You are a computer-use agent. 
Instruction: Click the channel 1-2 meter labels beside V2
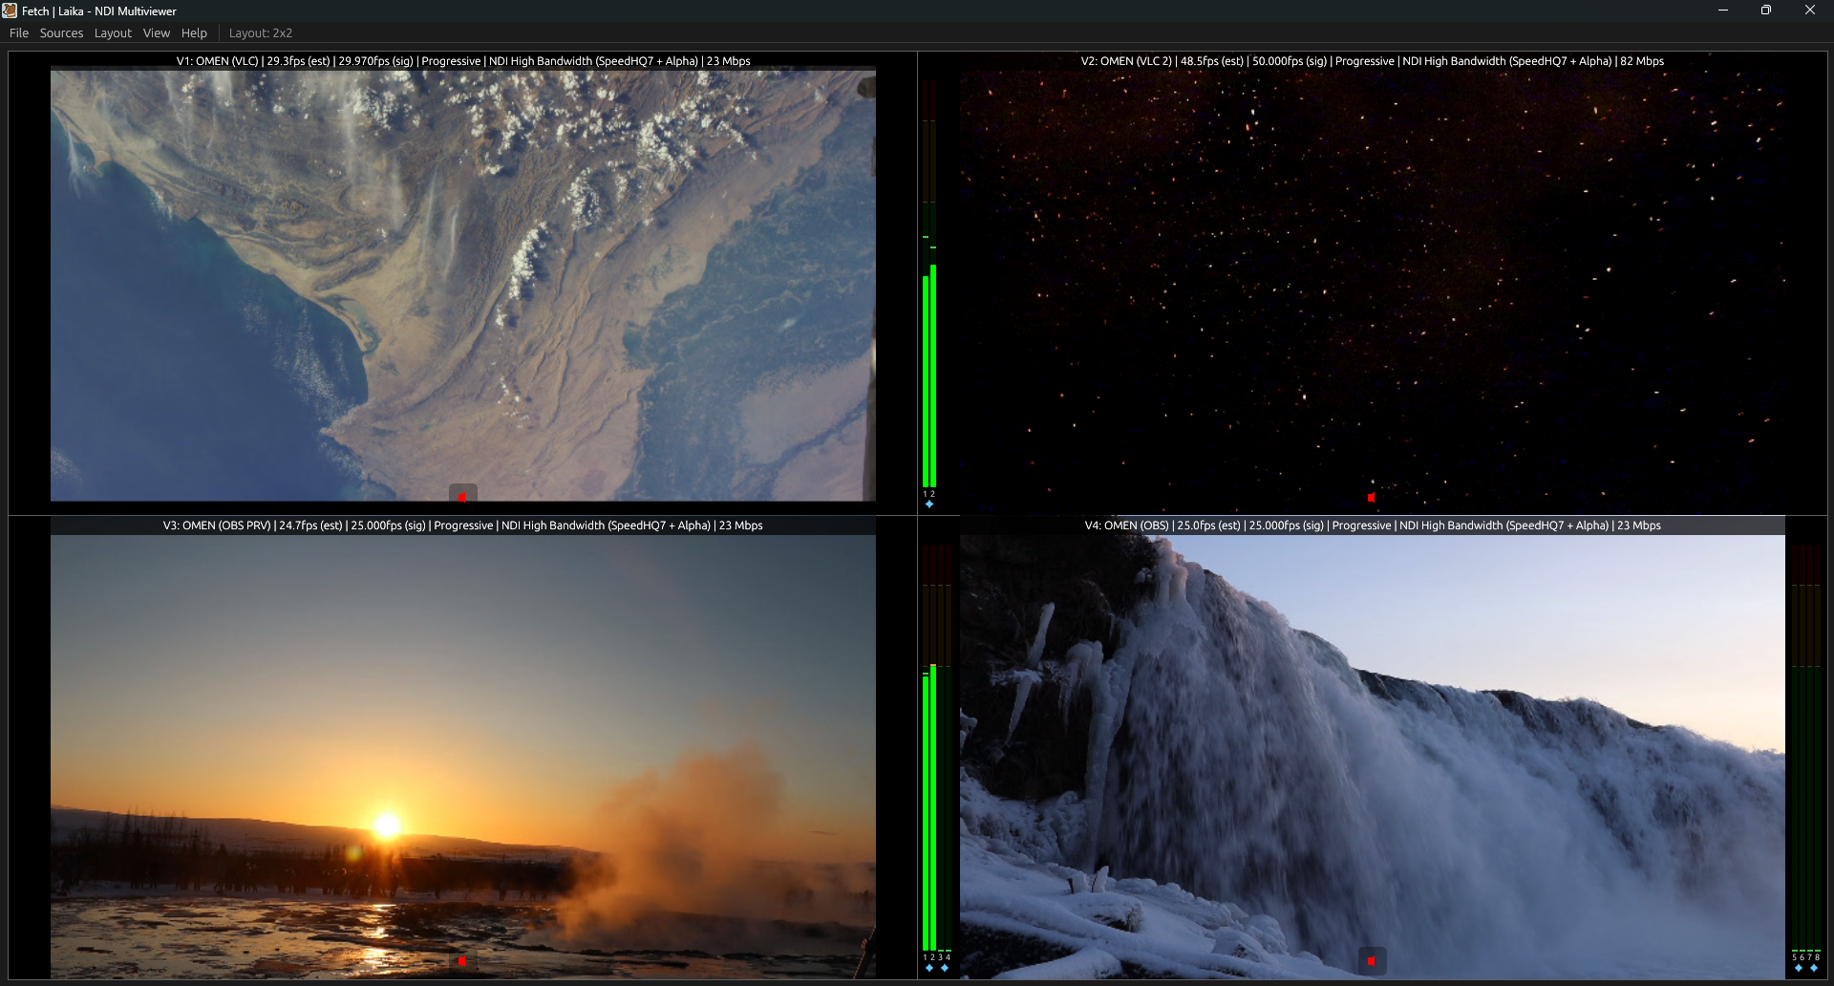pos(928,493)
